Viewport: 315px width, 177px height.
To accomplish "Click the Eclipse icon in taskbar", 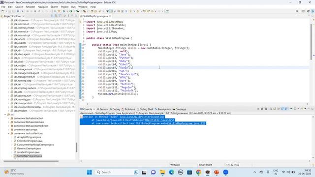I will (208, 172).
